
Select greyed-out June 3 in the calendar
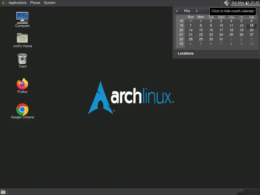pyautogui.click(x=252, y=39)
